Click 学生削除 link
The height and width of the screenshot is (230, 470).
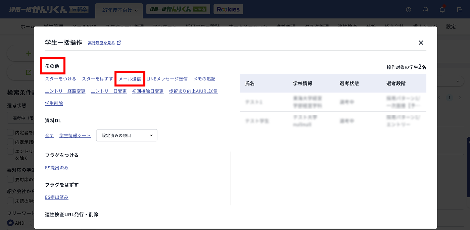pyautogui.click(x=54, y=103)
